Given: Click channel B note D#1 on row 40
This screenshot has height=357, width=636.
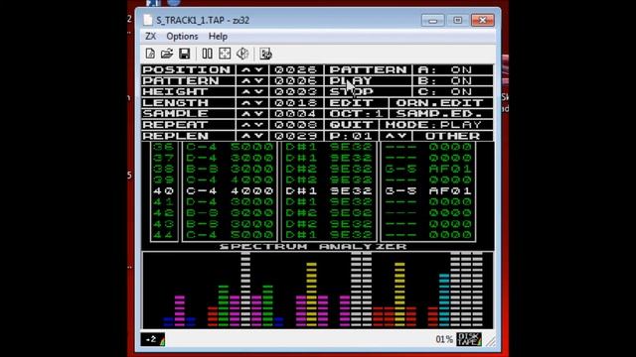Looking at the screenshot, I should [x=301, y=190].
